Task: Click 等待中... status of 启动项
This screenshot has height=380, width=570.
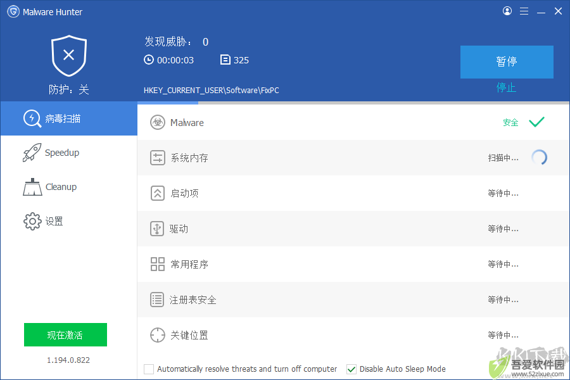Action: 503,193
